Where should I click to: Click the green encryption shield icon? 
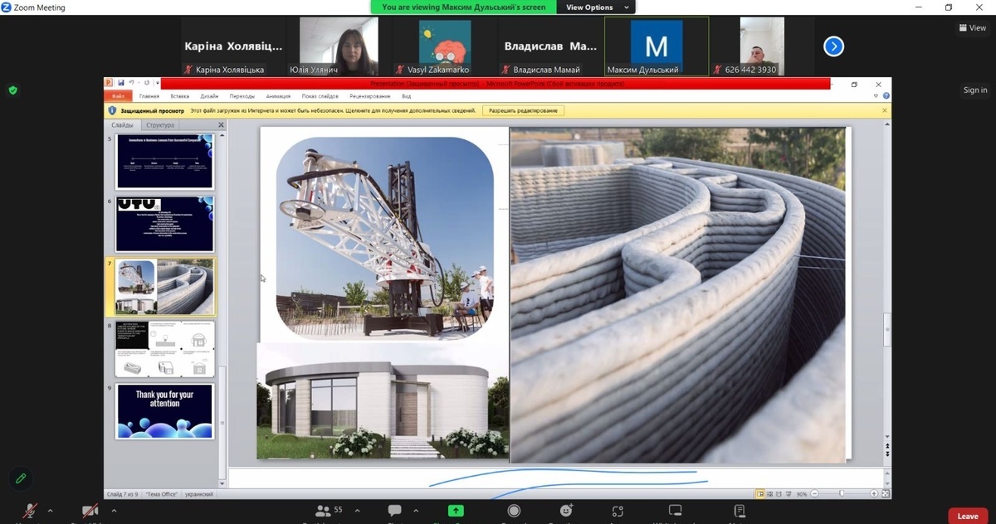(x=12, y=90)
